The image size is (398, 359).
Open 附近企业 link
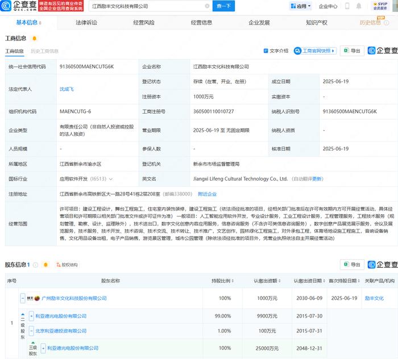pos(207,194)
